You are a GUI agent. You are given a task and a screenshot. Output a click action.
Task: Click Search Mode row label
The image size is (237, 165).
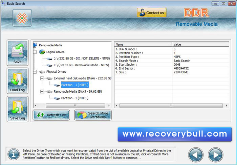[127, 61]
